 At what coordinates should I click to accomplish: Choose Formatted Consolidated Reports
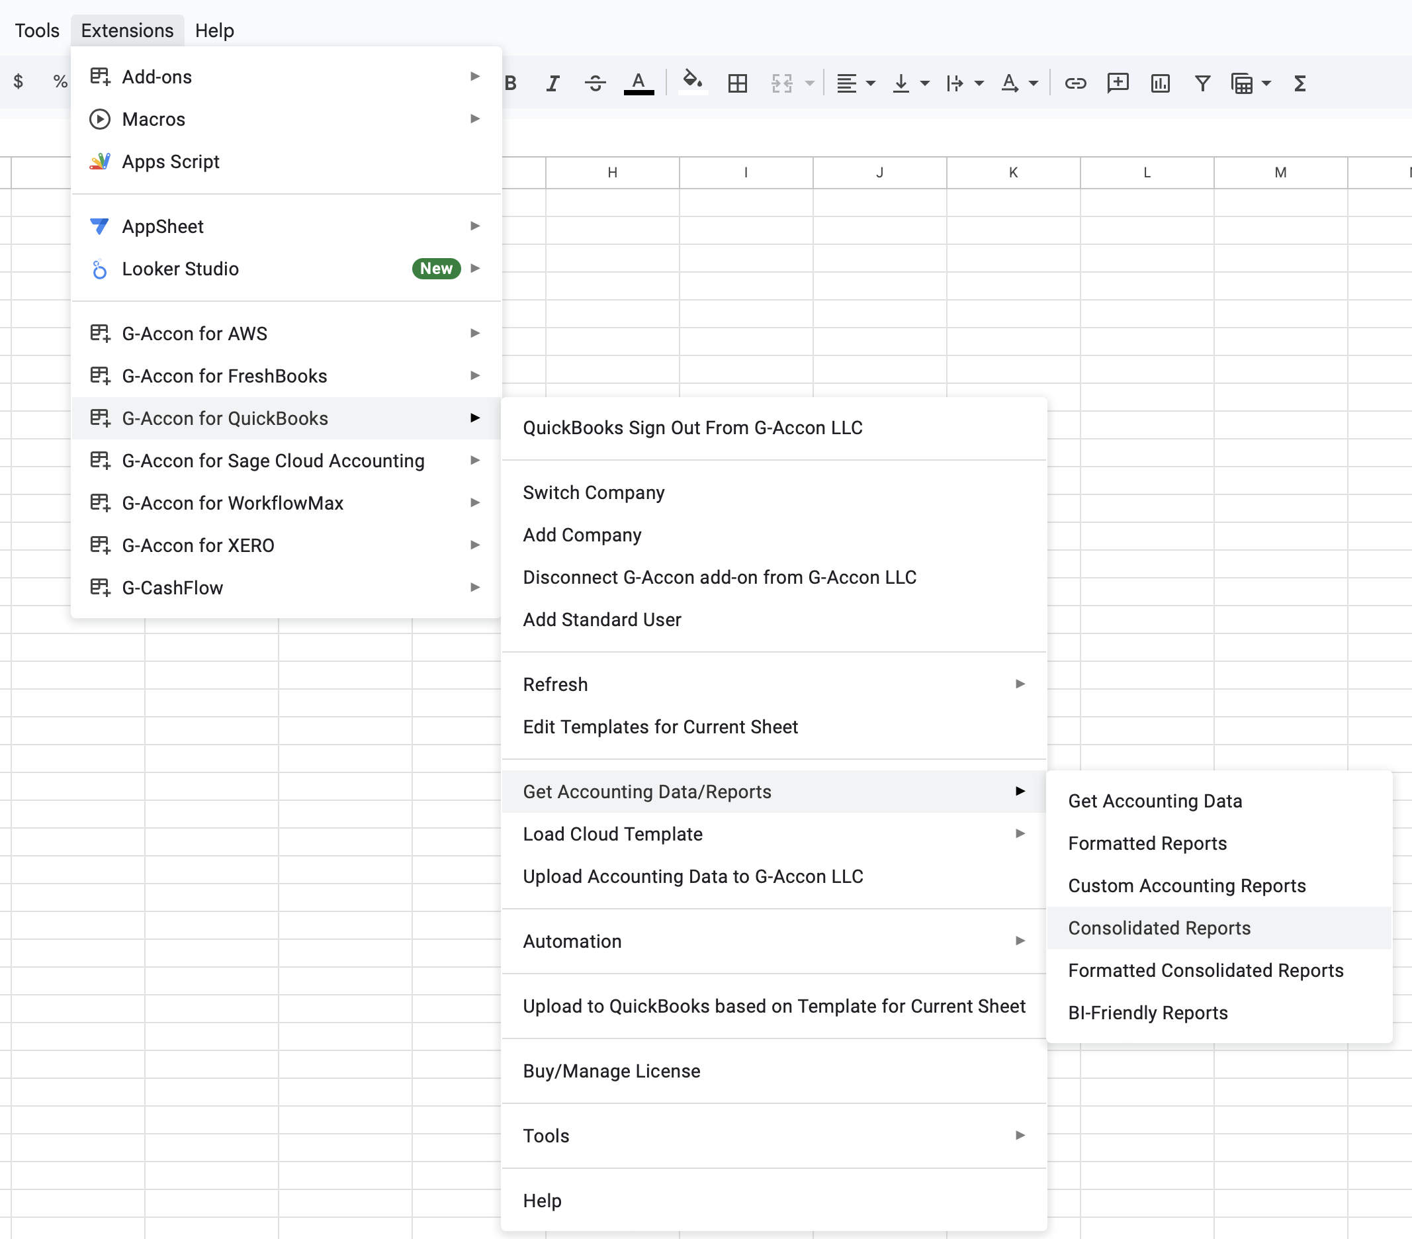[x=1219, y=970]
